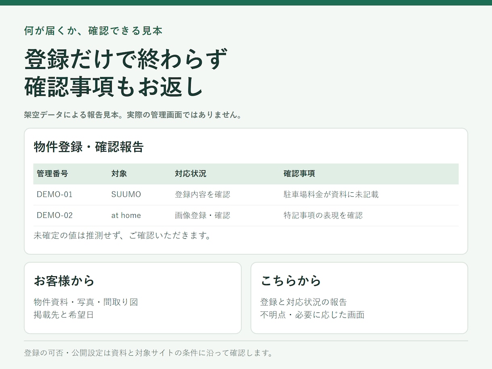Click the subtitle 何が届くか、確認できる見本
Viewport: 492px width, 369px height.
point(93,31)
